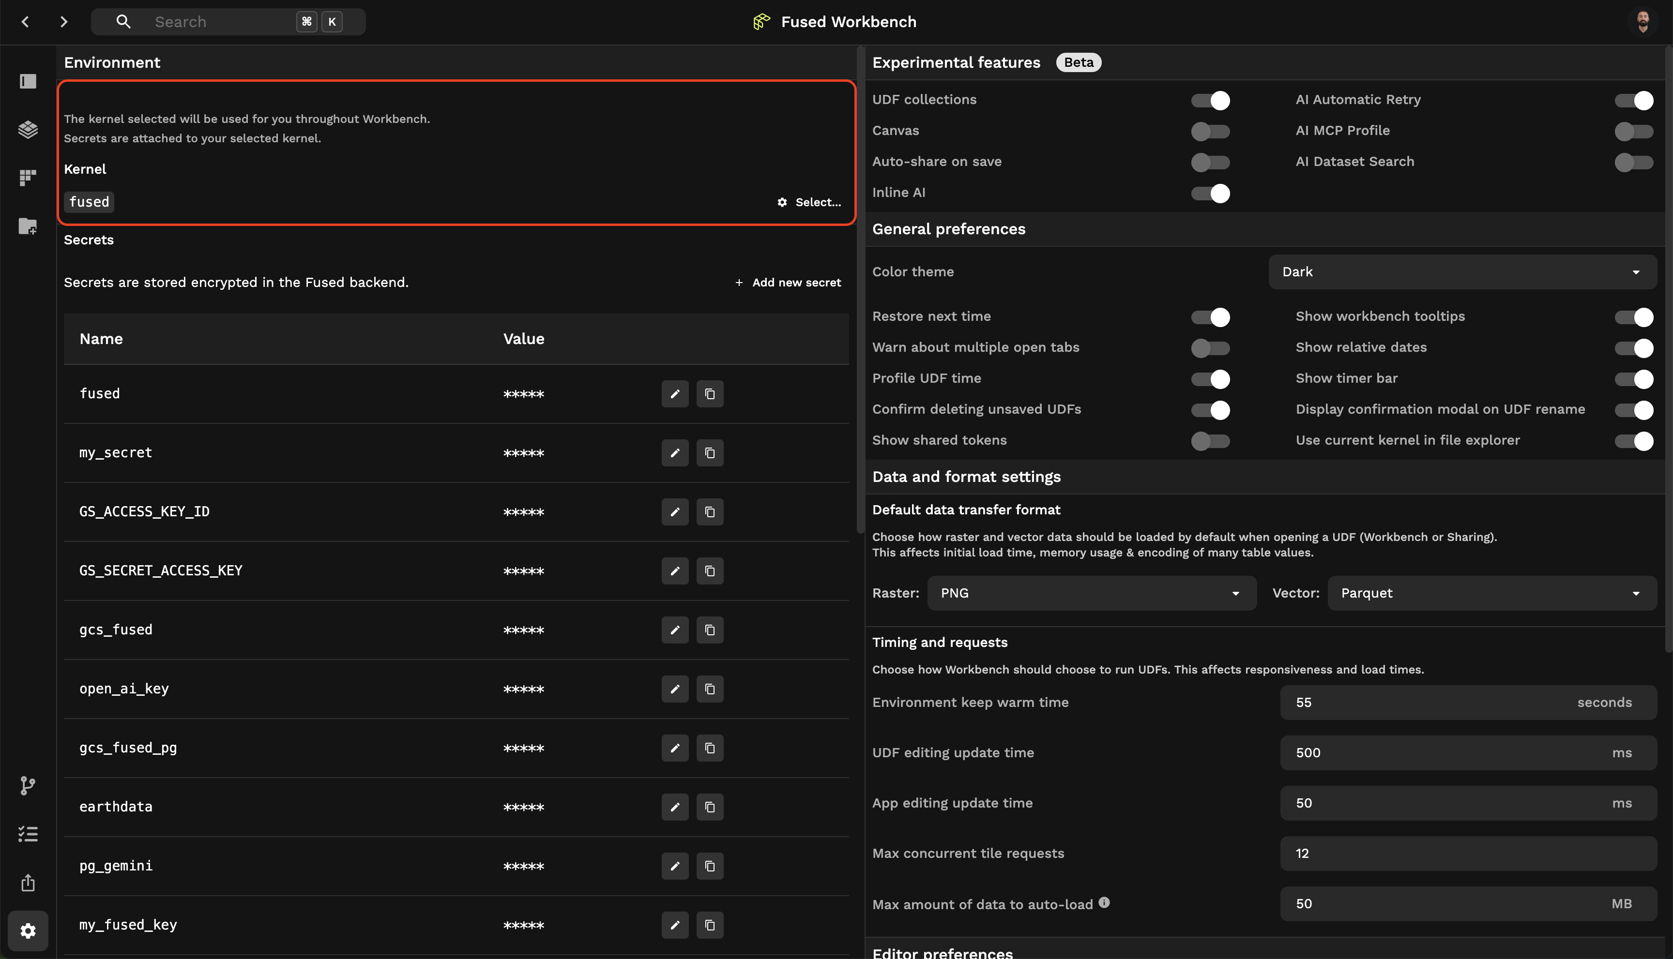Click Add new secret
Viewport: 1673px width, 959px height.
[788, 283]
